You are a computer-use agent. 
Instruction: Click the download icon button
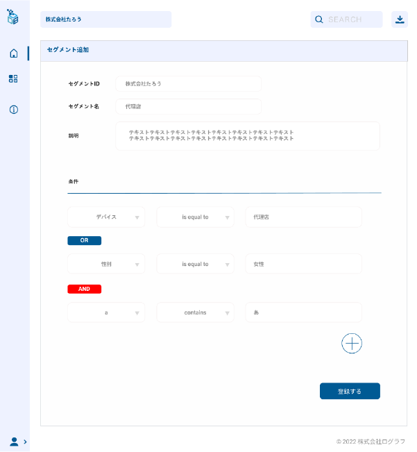(x=400, y=19)
